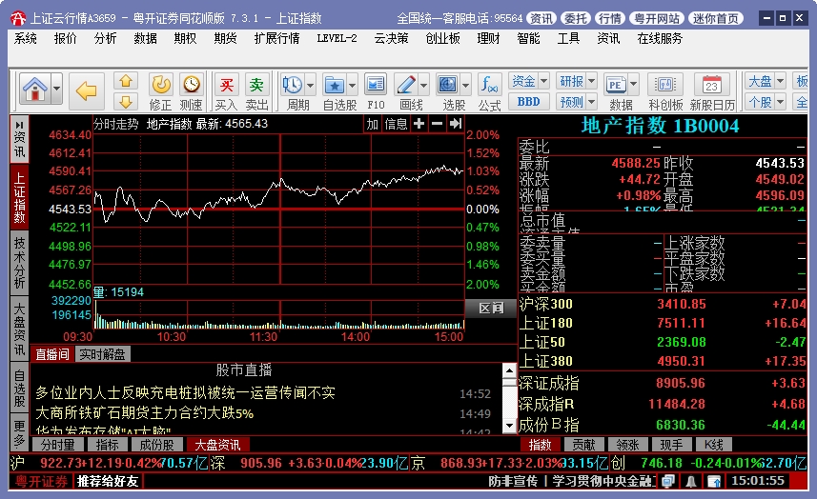Viewport: 817px width, 499px height.
Task: Open headline 大商所铁矿石期货主力合约大跌5%
Action: (144, 413)
